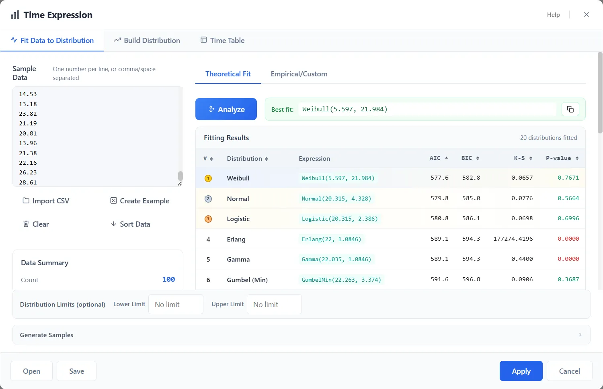Open the Build Distribution tab
This screenshot has height=389, width=603.
[x=147, y=41]
